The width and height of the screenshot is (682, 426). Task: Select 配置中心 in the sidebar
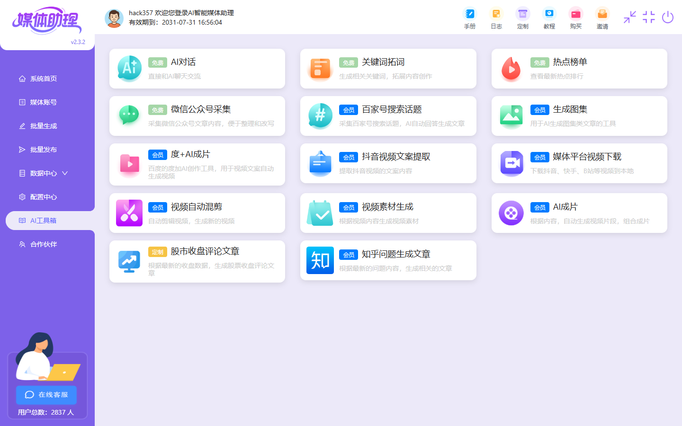pyautogui.click(x=44, y=197)
